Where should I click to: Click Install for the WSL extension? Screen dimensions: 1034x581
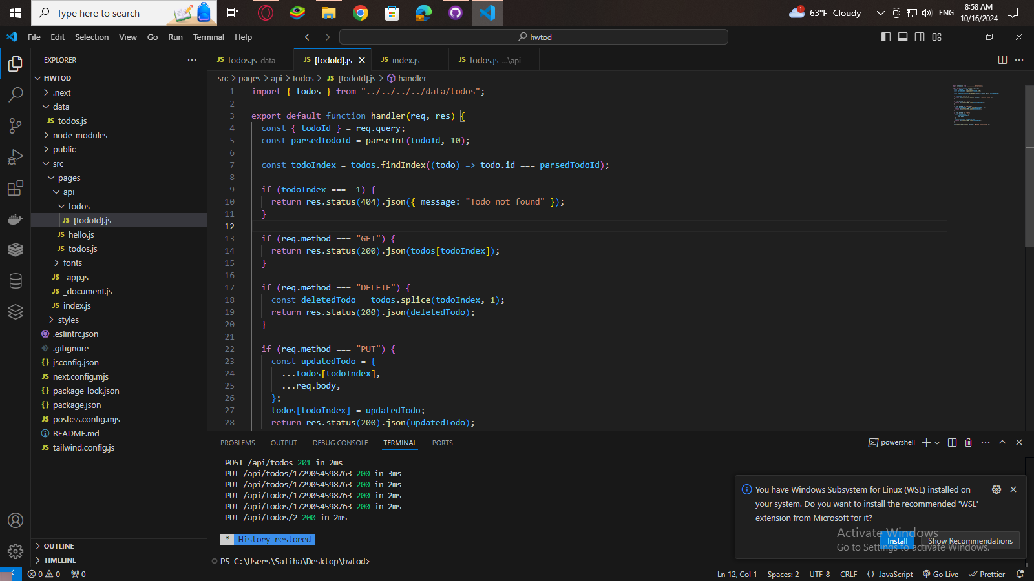(897, 540)
